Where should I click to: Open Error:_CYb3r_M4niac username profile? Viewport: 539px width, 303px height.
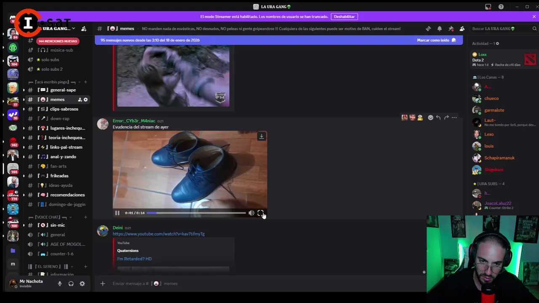pos(134,121)
